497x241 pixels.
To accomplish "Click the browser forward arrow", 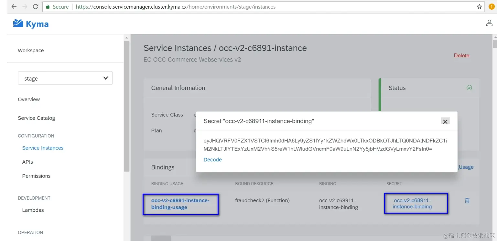I will tap(25, 6).
